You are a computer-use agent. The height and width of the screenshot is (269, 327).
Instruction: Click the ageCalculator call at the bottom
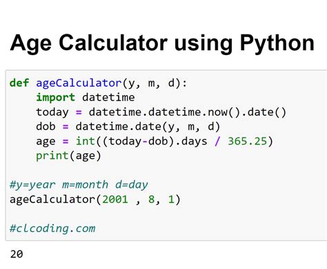pos(95,200)
